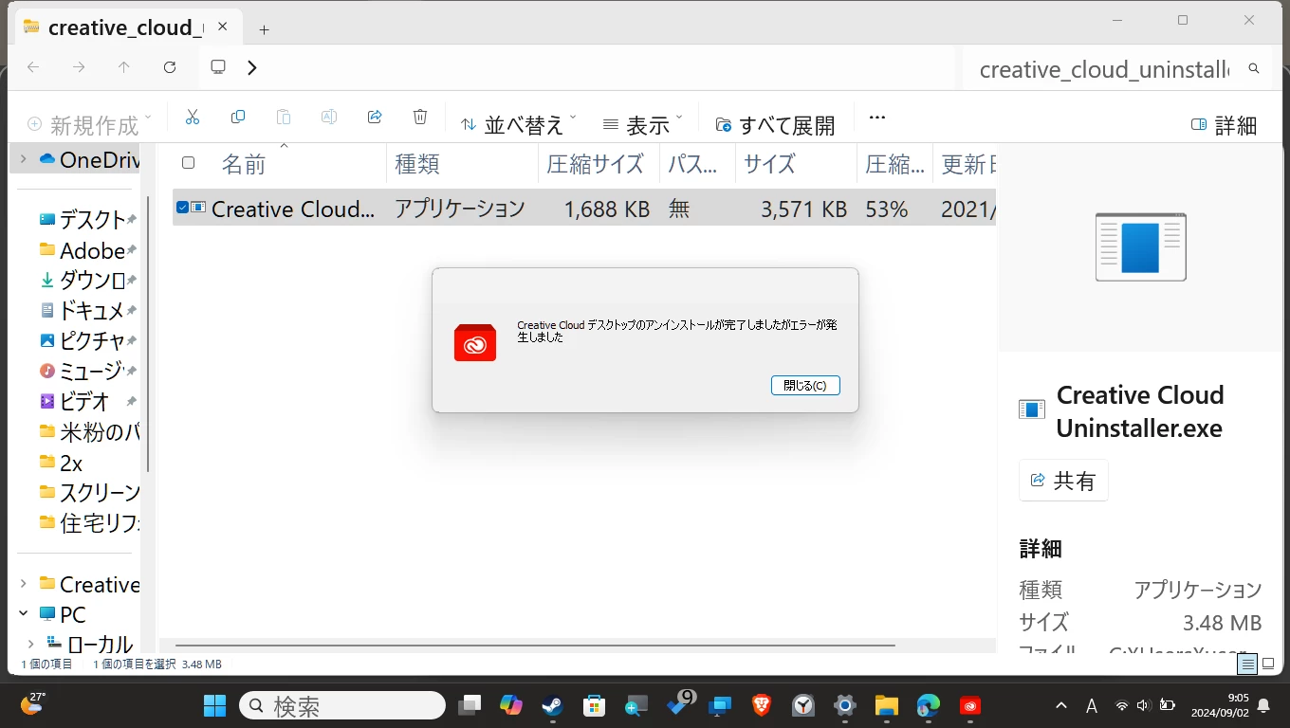Expand the Creative tree node chevron
The height and width of the screenshot is (728, 1290).
pyautogui.click(x=24, y=584)
